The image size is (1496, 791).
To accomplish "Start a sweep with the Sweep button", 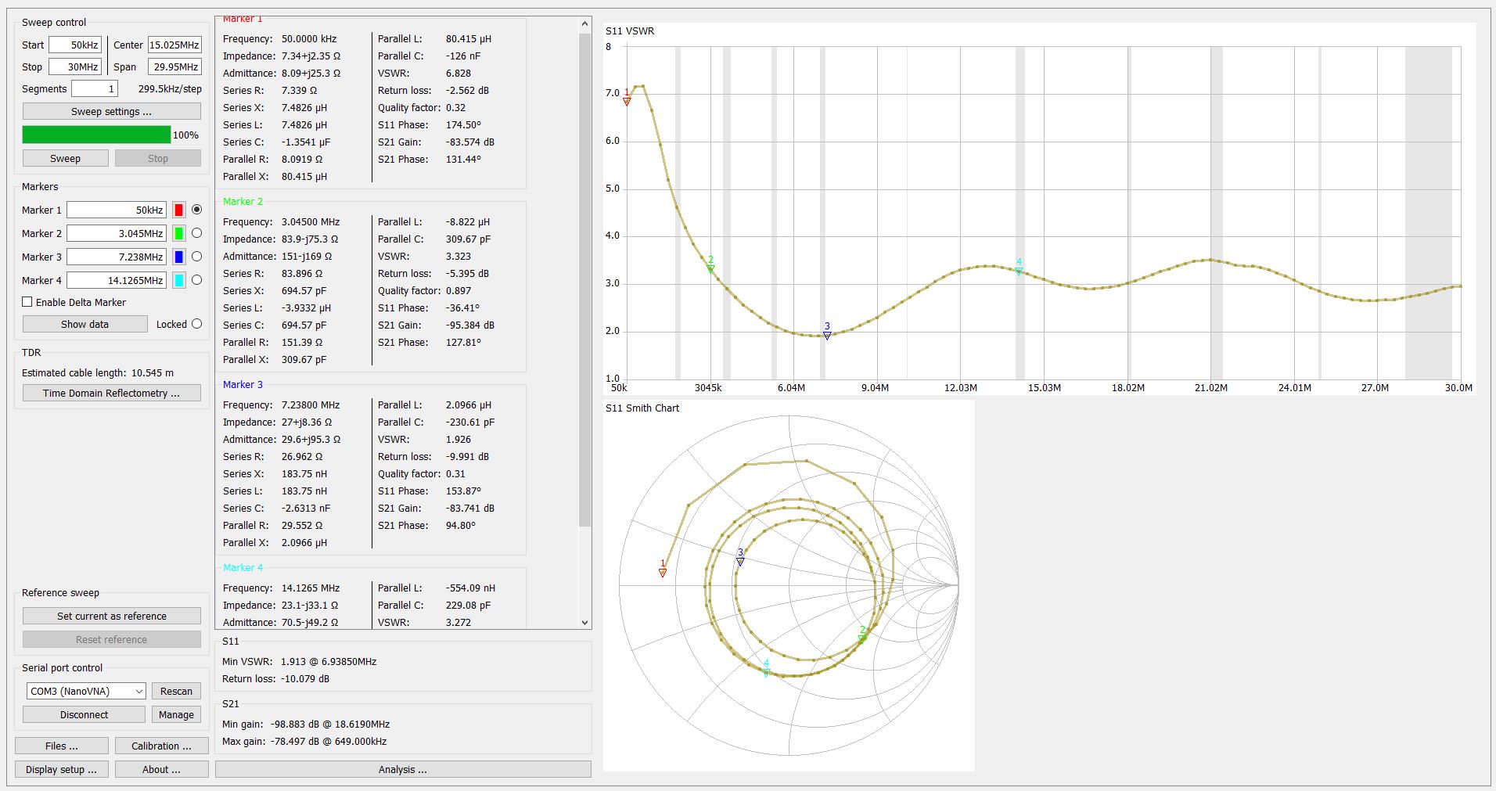I will click(x=65, y=158).
